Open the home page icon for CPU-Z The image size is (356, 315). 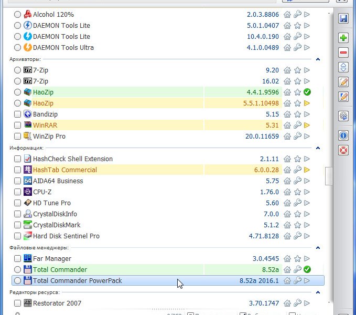pyautogui.click(x=287, y=192)
